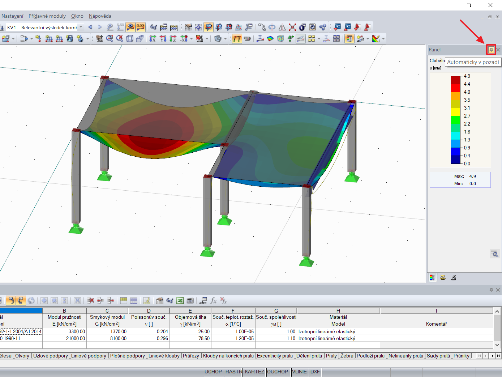Switch to Žebra tab

(x=347, y=356)
